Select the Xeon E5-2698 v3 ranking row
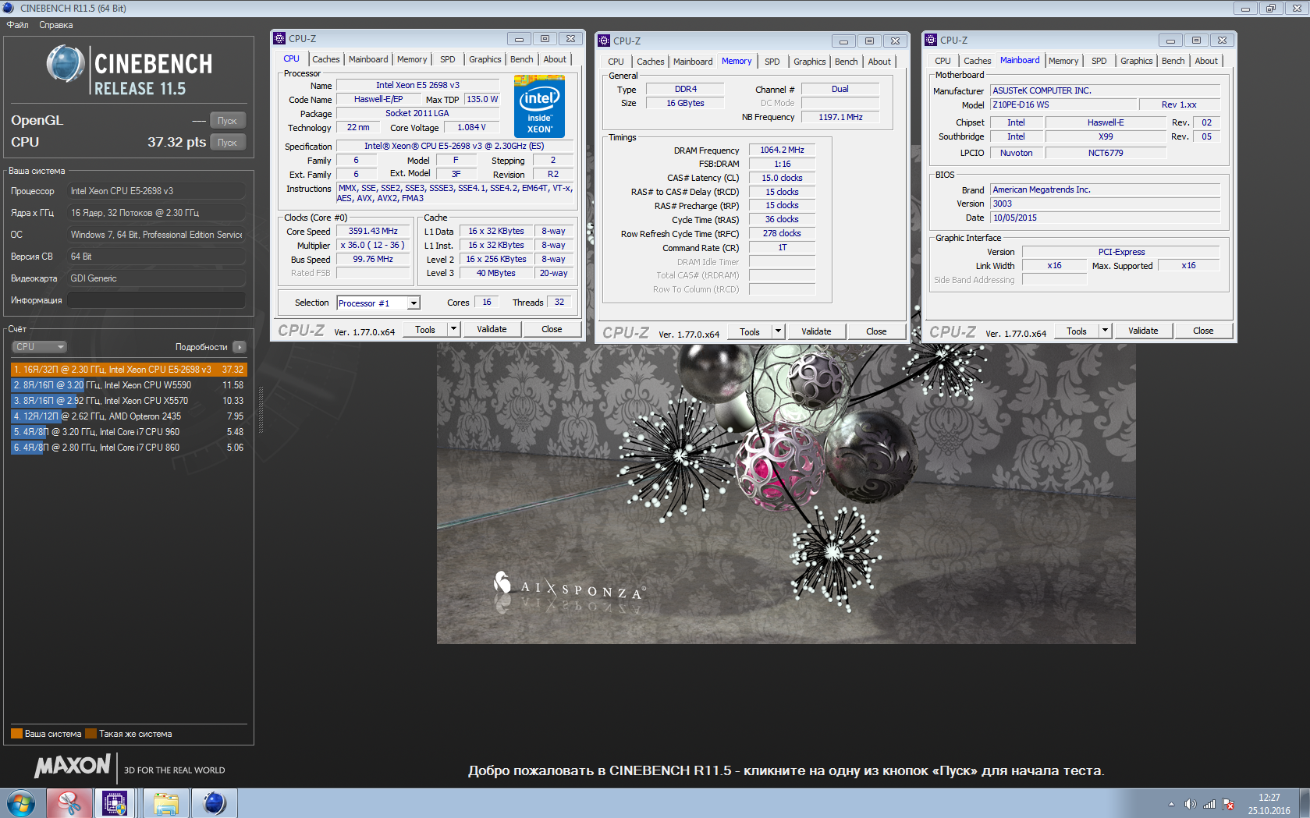 pyautogui.click(x=129, y=370)
